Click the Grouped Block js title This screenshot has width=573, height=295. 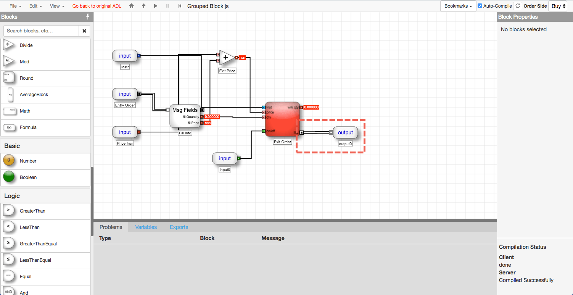click(208, 6)
